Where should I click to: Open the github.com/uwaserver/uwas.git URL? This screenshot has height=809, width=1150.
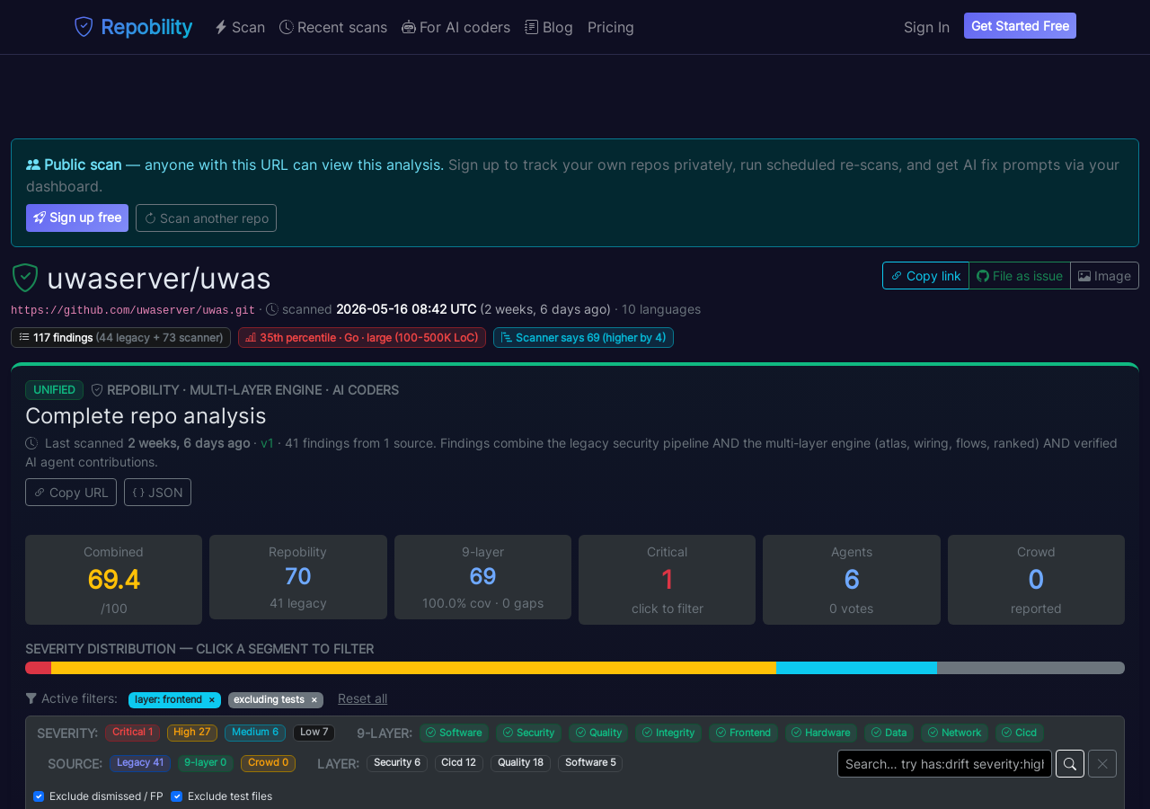click(133, 310)
